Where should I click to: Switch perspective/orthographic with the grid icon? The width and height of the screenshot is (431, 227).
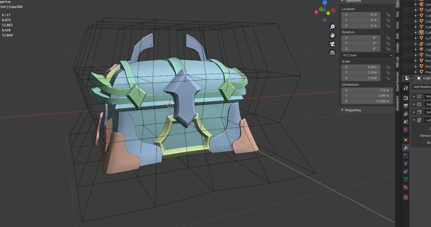tap(332, 52)
